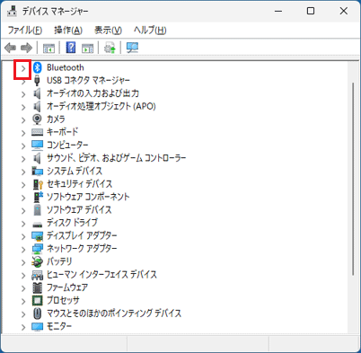Viewport: 361px width, 353px height.
Task: Select オーディオ処理オブジェクト (APO) label
Action: click(x=101, y=106)
